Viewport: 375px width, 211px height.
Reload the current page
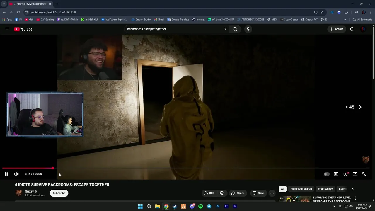[18, 12]
